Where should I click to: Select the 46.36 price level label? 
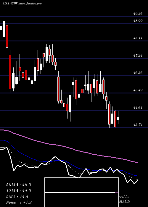[x=138, y=73]
